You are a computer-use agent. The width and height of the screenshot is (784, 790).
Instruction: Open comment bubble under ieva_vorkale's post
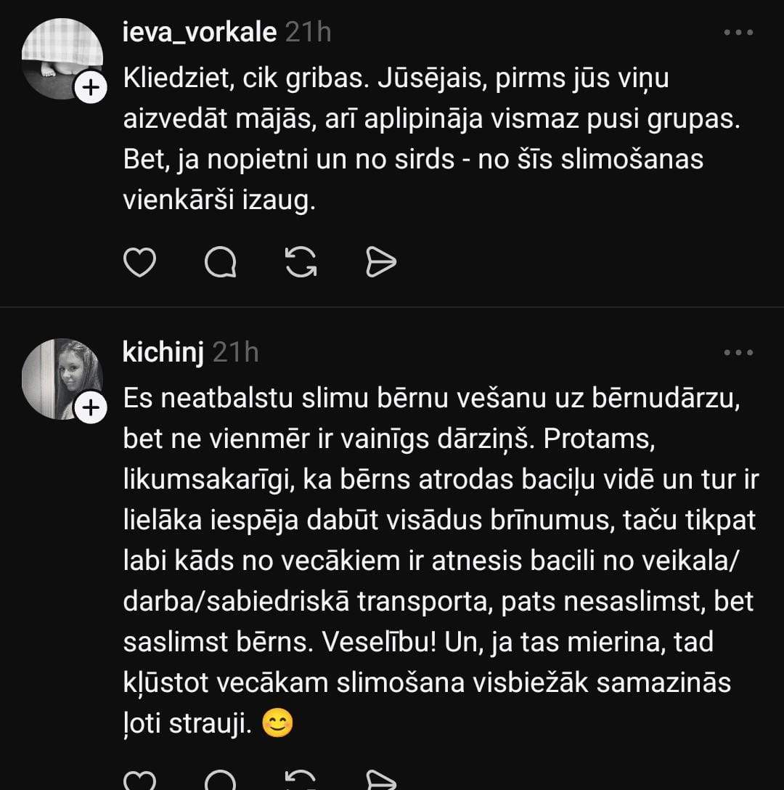point(220,262)
